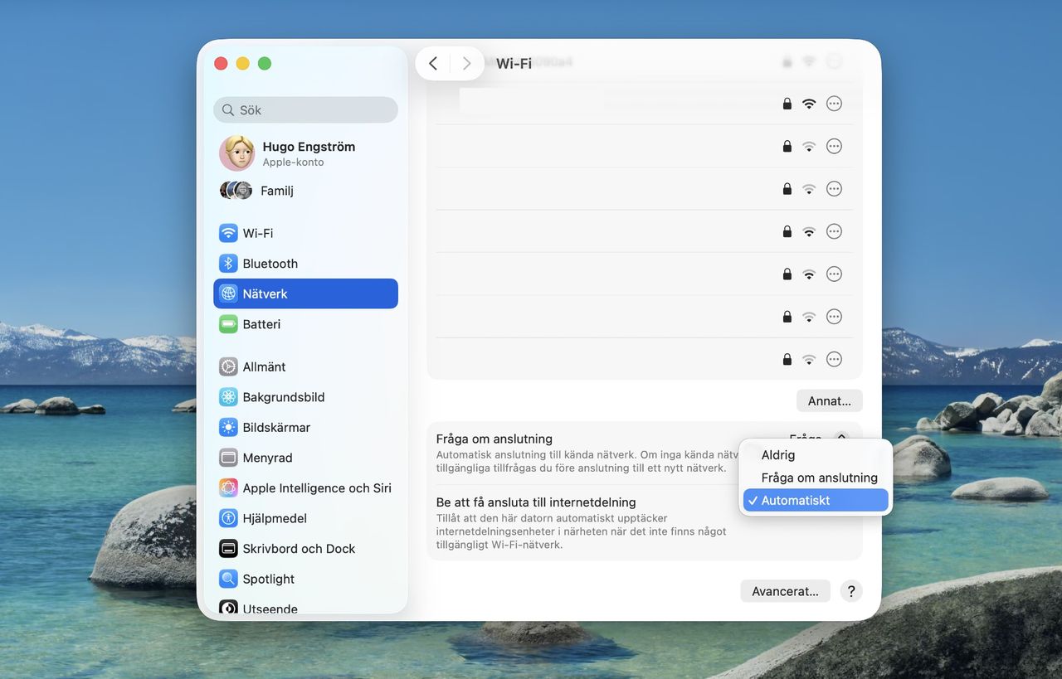Open Menyrad settings

point(267,457)
